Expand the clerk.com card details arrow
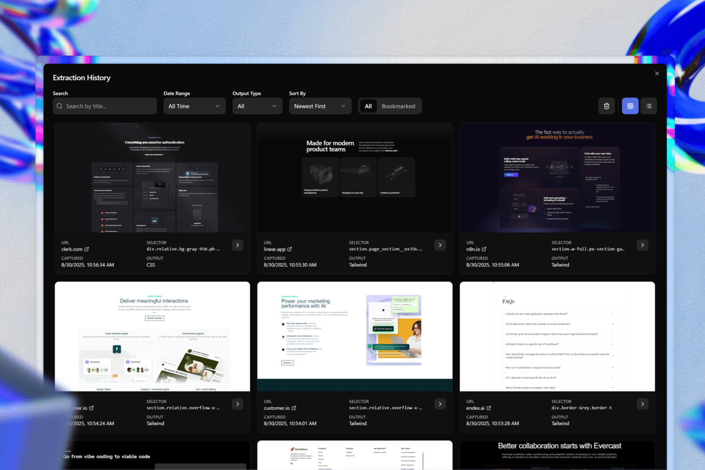 (238, 245)
